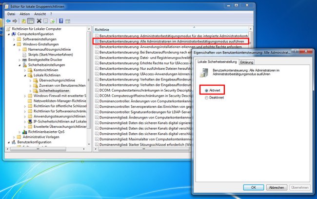Go back with the blue arrow toolbar icon

tap(8, 21)
